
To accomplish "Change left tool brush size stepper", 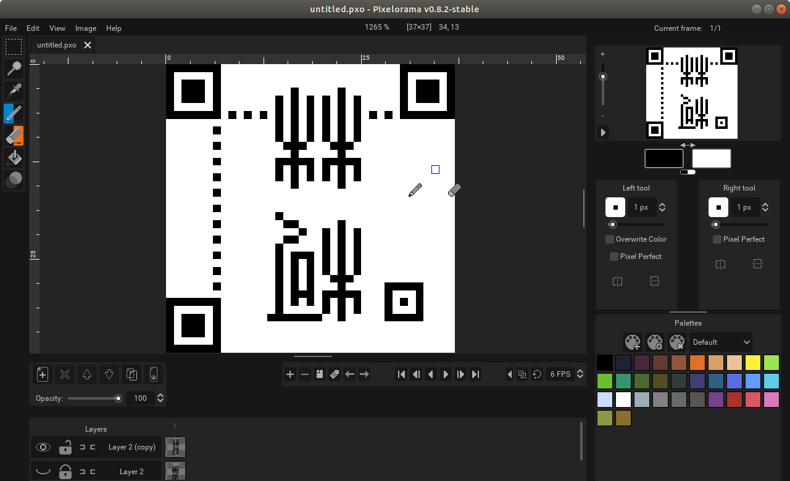I will pyautogui.click(x=662, y=207).
